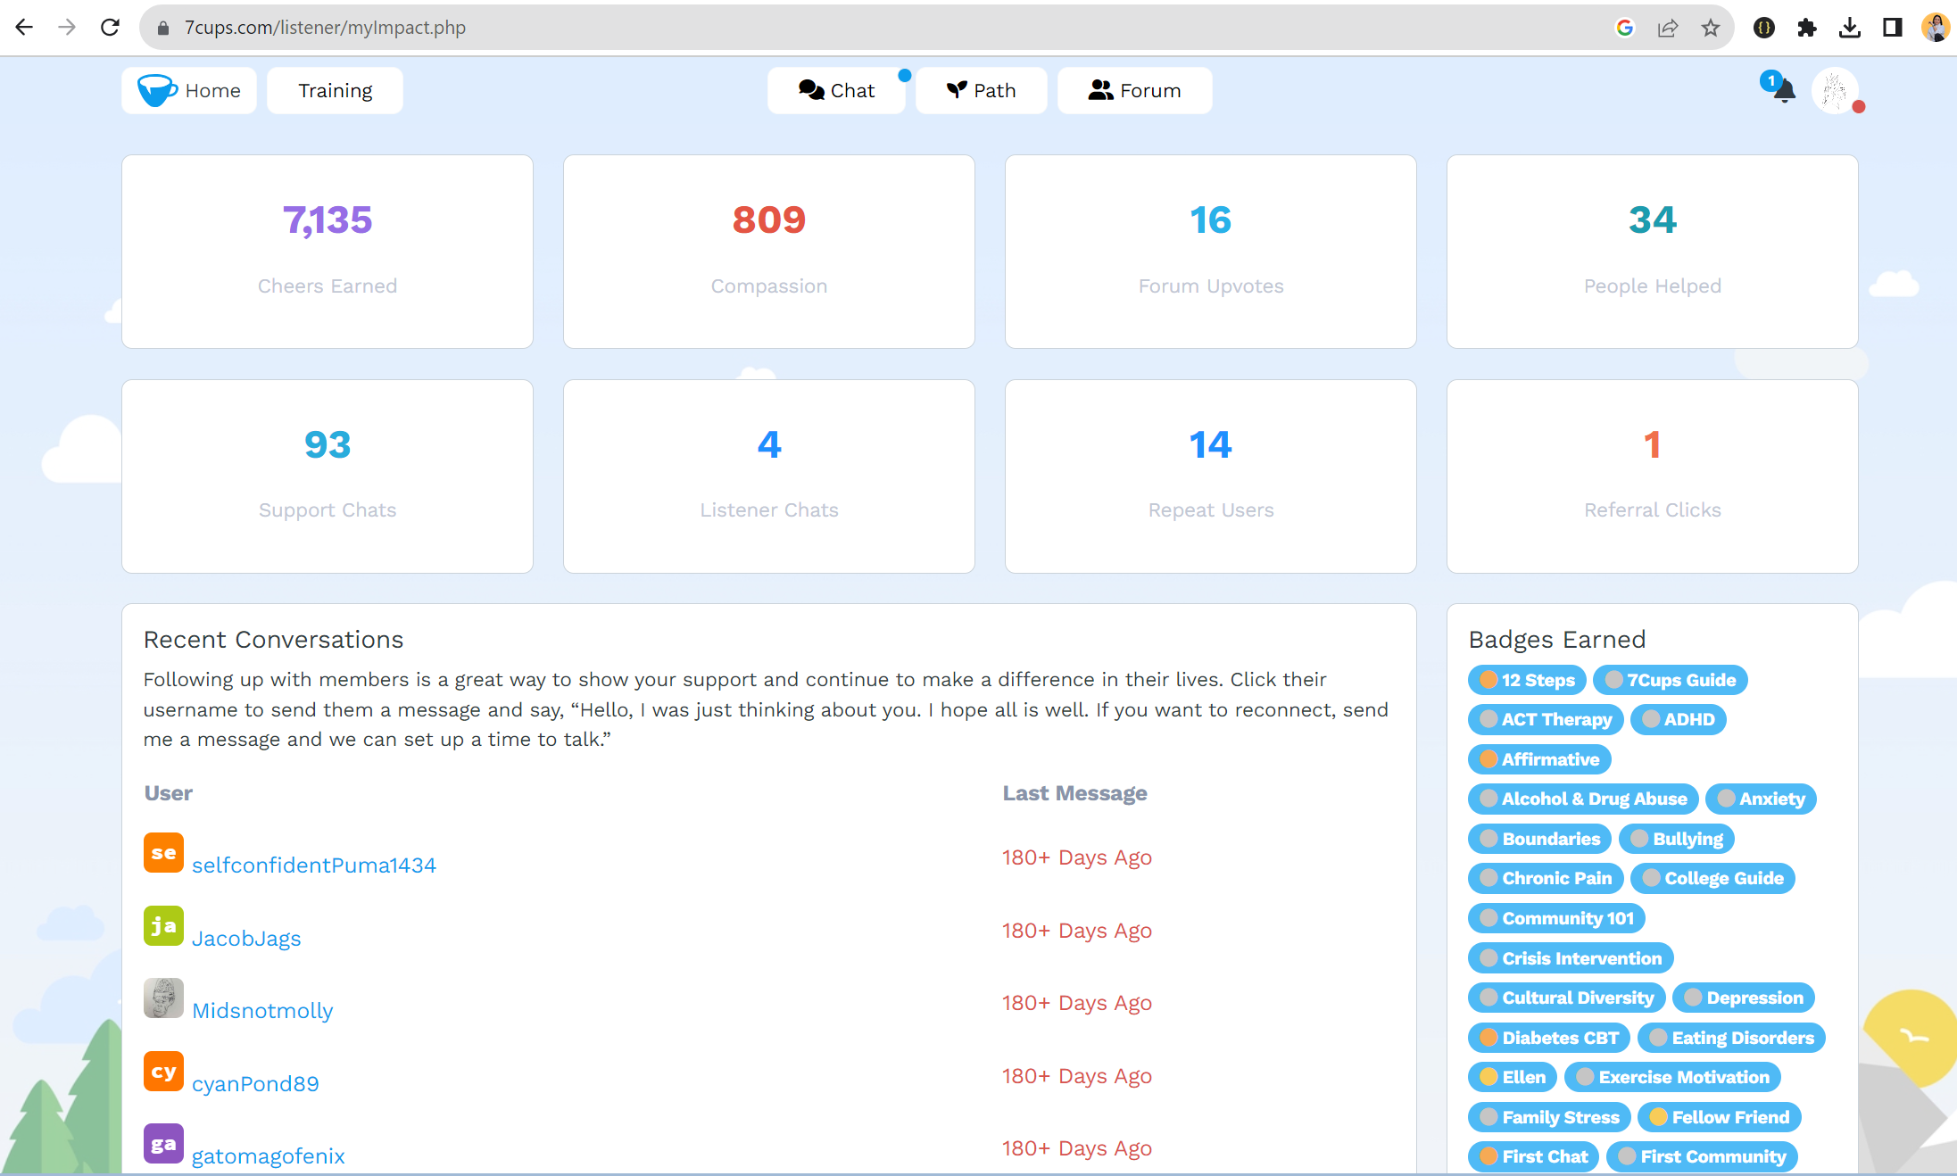Image resolution: width=1957 pixels, height=1176 pixels.
Task: Open the Chat tab
Action: click(x=836, y=90)
